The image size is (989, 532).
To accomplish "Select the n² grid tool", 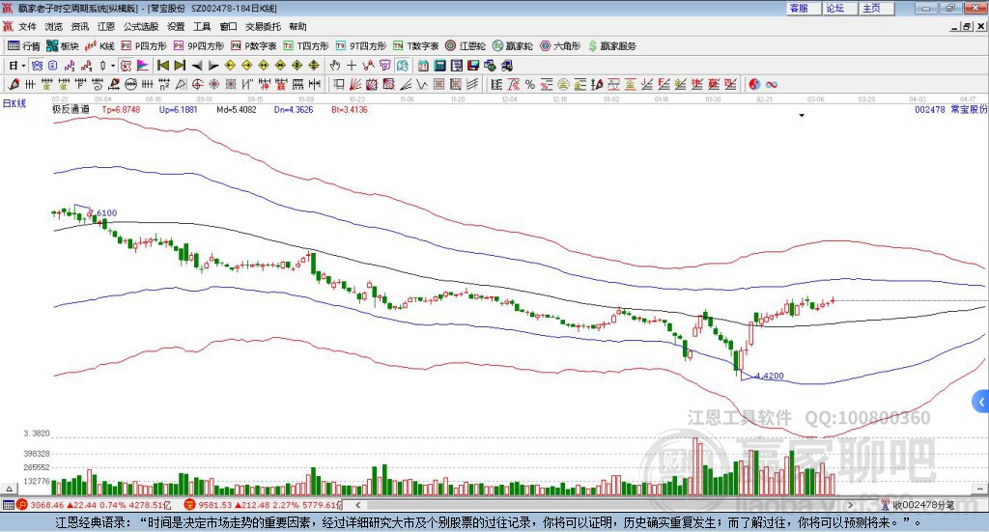I will click(x=164, y=84).
